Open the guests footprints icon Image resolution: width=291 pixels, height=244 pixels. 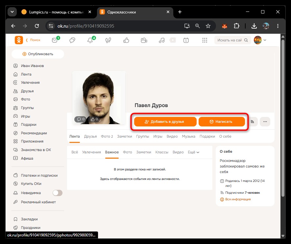click(x=108, y=40)
